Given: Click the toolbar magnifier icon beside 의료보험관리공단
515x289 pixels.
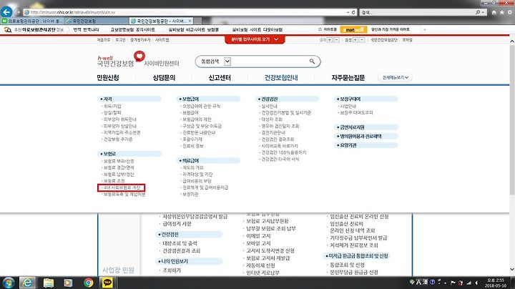Looking at the screenshot, I should coord(8,29).
